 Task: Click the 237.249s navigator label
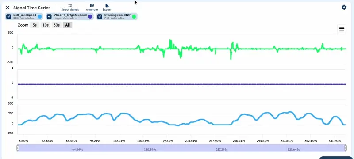222,150
